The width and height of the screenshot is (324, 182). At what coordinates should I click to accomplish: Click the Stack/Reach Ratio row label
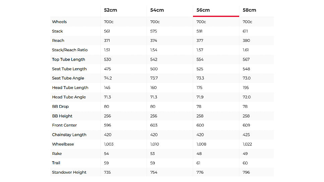click(x=70, y=50)
